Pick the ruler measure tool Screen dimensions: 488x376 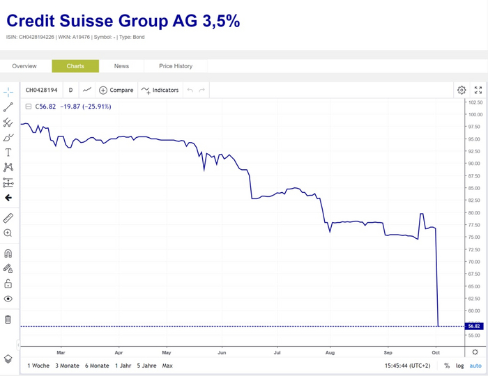pos(8,218)
